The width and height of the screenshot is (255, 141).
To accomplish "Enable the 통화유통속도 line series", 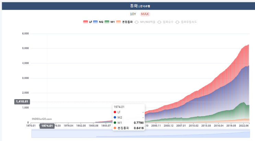I will pos(186,22).
